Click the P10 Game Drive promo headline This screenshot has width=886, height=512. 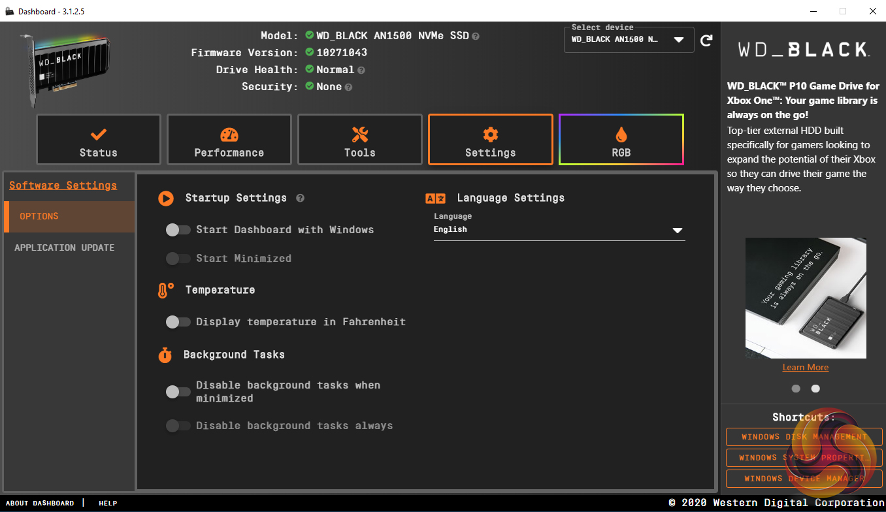[x=803, y=101]
